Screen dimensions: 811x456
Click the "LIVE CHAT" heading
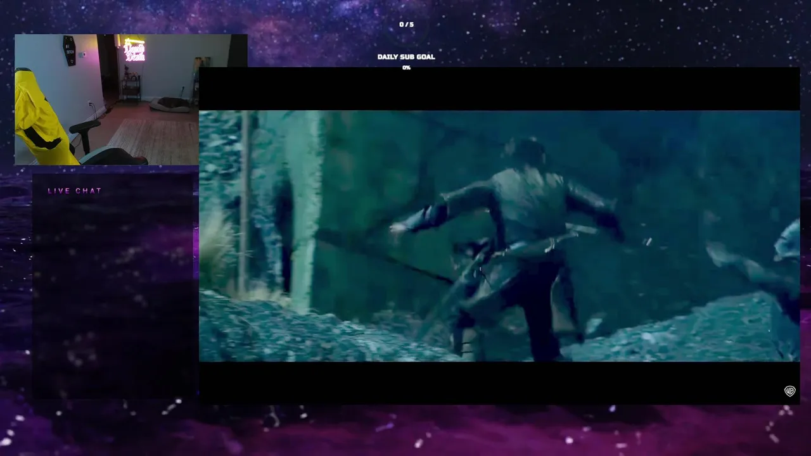coord(75,191)
